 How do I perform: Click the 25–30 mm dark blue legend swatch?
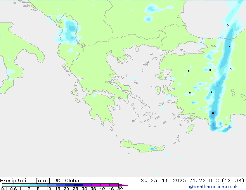(78, 185)
